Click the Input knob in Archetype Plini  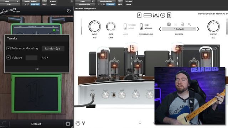[95, 26]
